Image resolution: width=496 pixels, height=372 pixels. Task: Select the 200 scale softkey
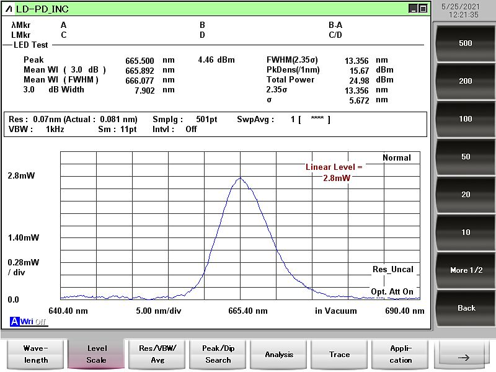(x=465, y=81)
